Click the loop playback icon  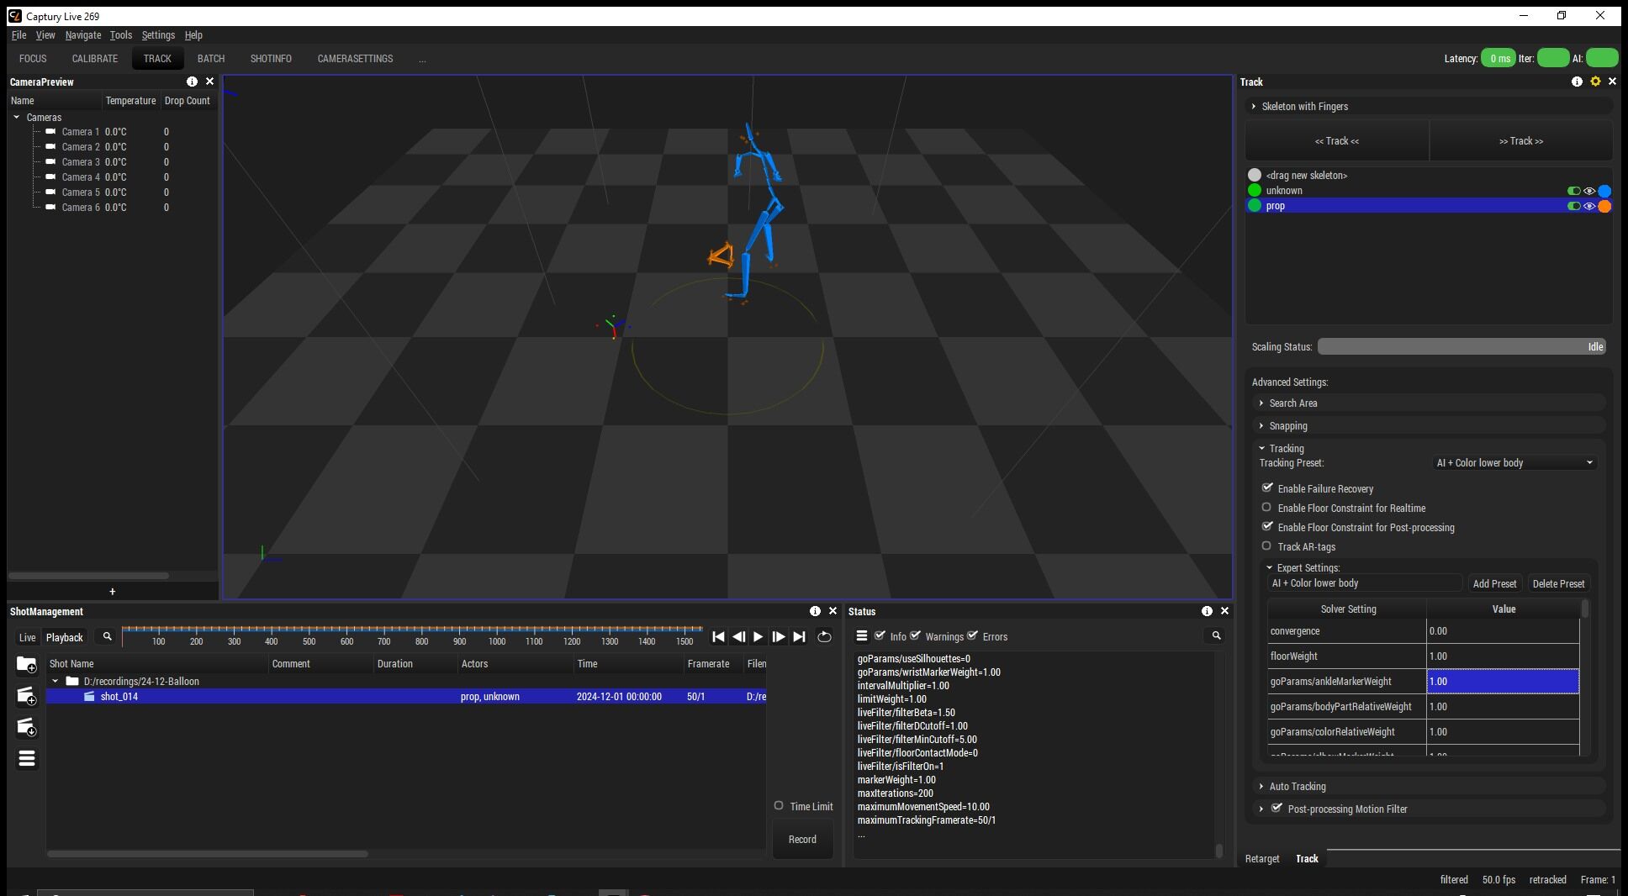click(824, 637)
